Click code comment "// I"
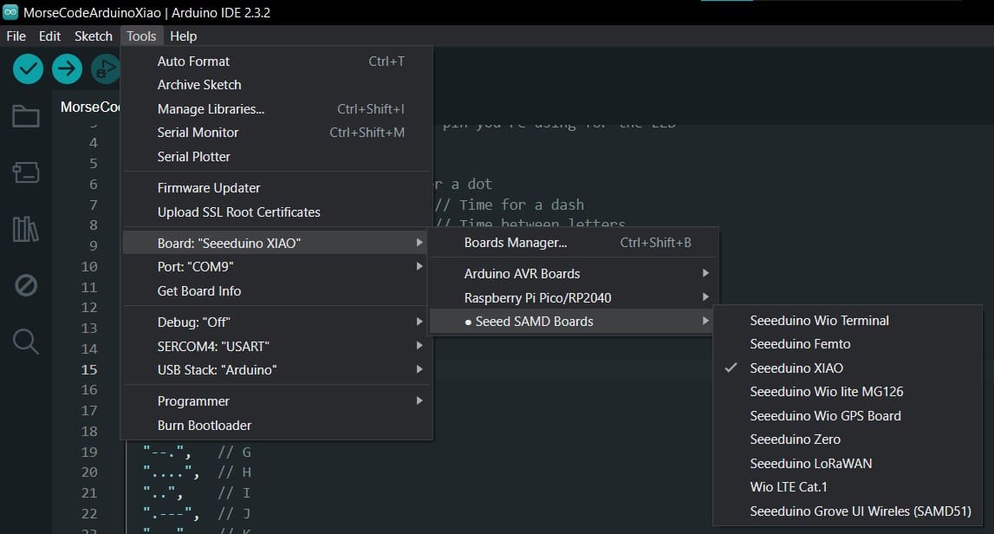994x534 pixels. coord(235,492)
